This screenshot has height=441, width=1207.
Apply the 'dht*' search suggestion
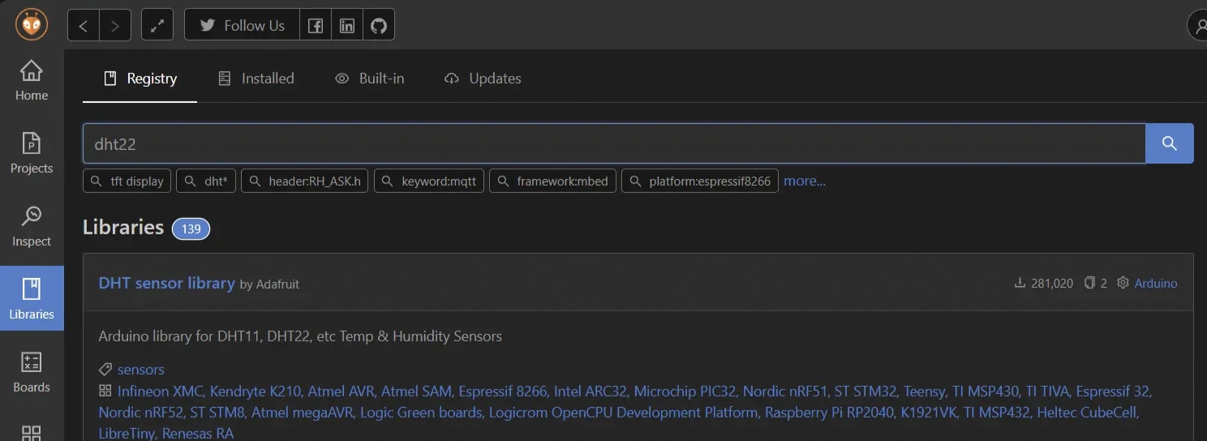pyautogui.click(x=206, y=181)
